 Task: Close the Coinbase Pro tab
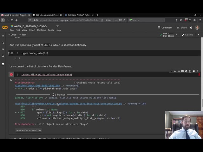[93, 15]
